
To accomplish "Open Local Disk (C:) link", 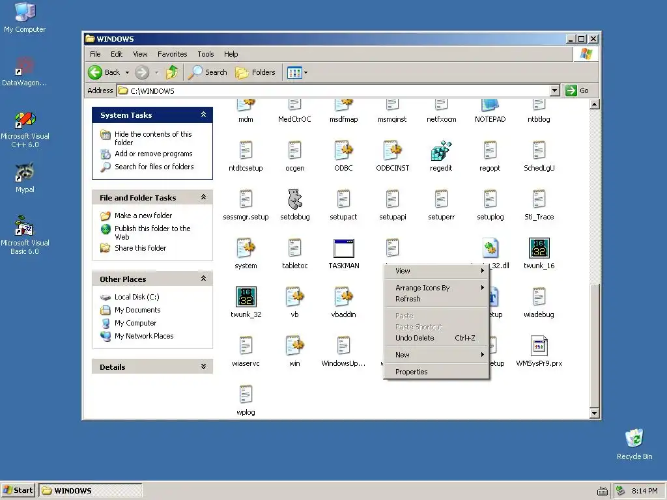I will coord(137,297).
